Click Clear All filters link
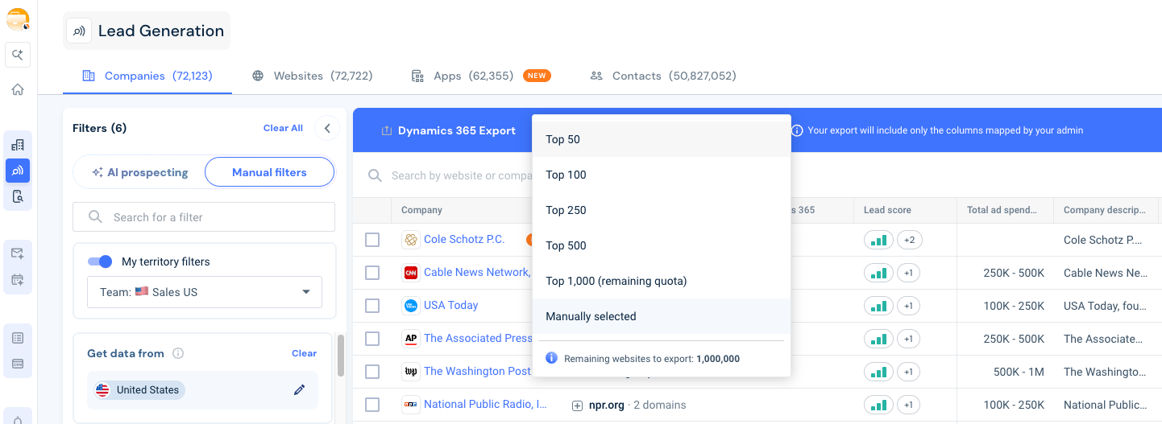 283,128
